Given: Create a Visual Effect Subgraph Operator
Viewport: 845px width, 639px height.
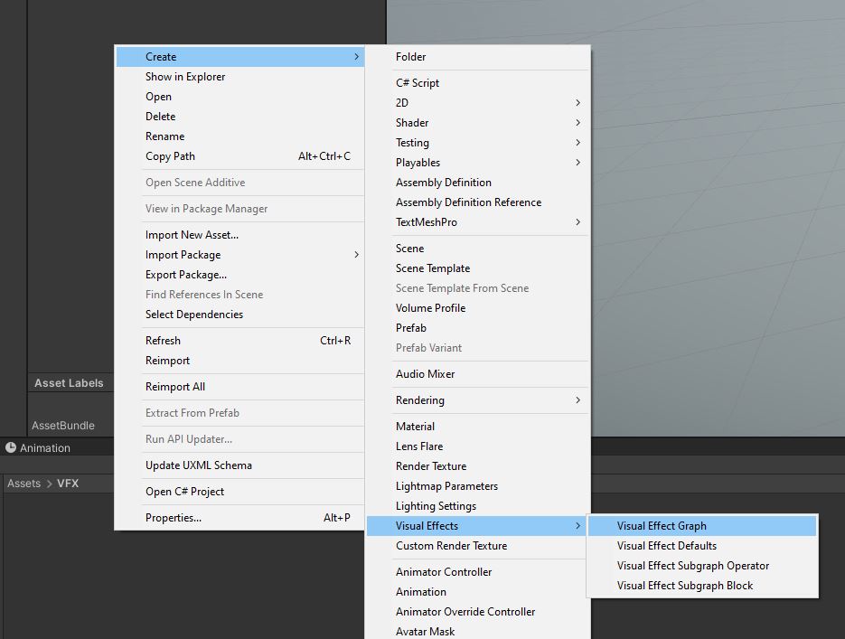Looking at the screenshot, I should pyautogui.click(x=692, y=565).
